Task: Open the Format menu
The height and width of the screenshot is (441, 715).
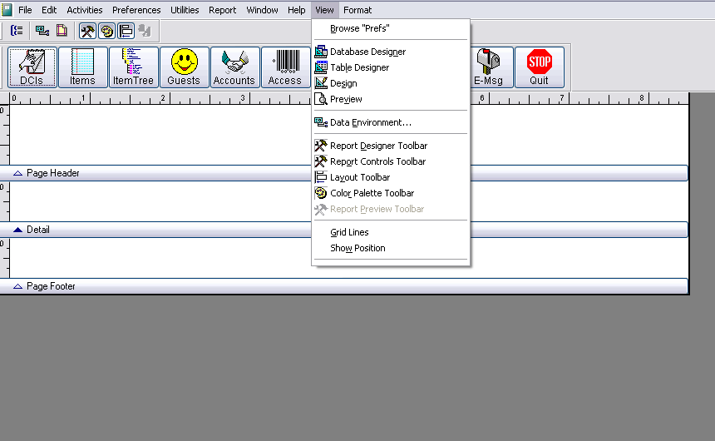Action: [357, 10]
